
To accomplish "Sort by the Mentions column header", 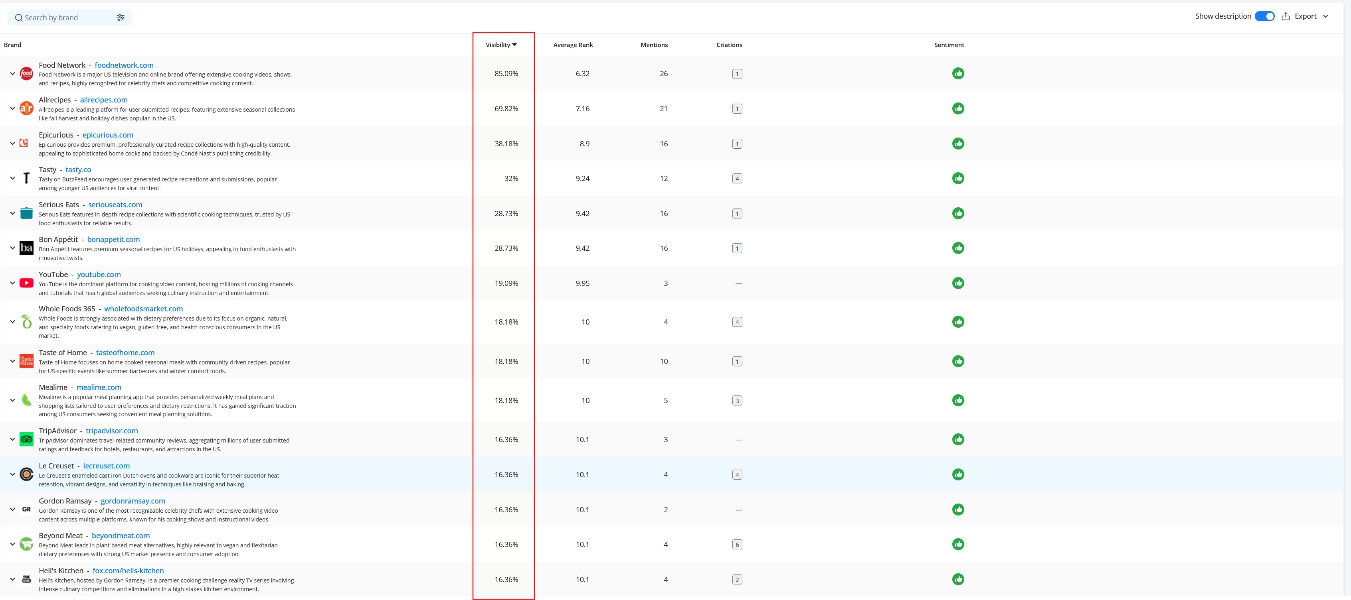I will (654, 45).
